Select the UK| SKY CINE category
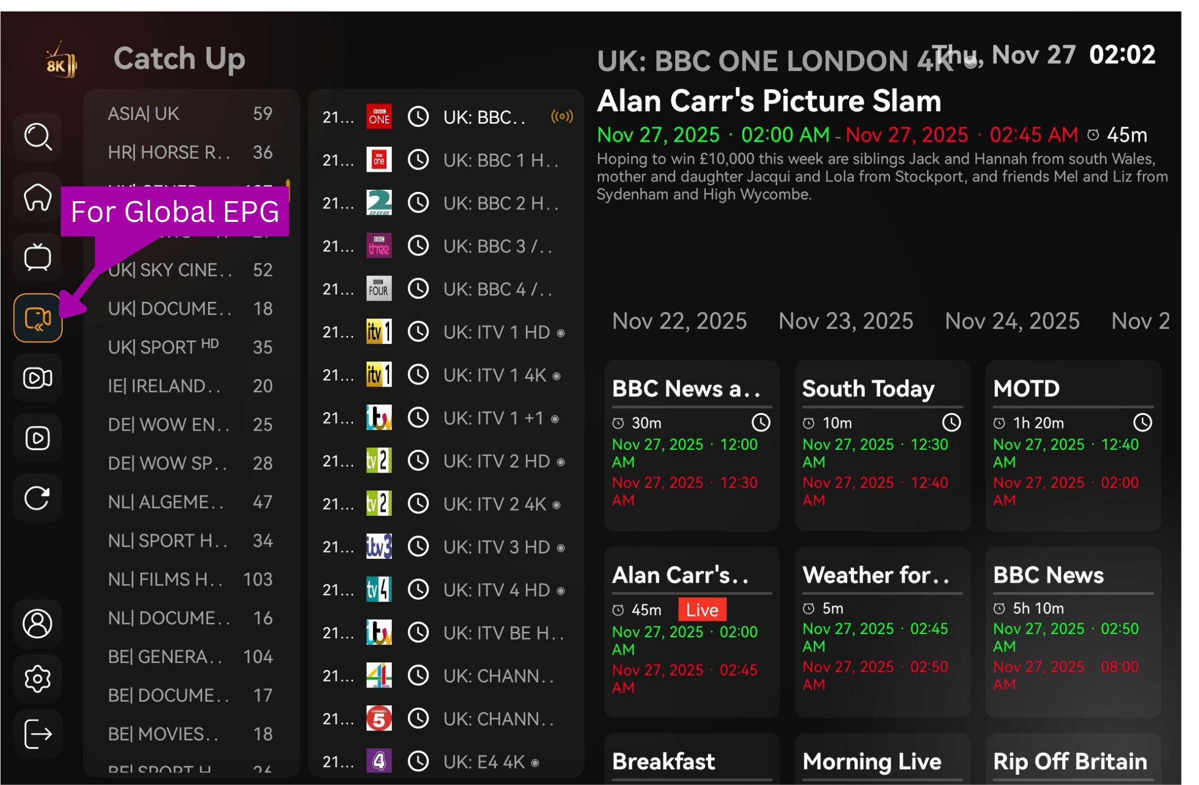This screenshot has height=785, width=1199. click(191, 270)
